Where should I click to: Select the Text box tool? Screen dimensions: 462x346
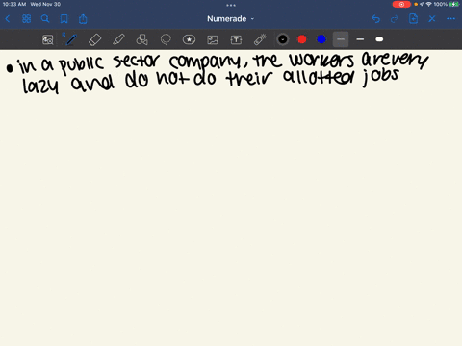[236, 39]
